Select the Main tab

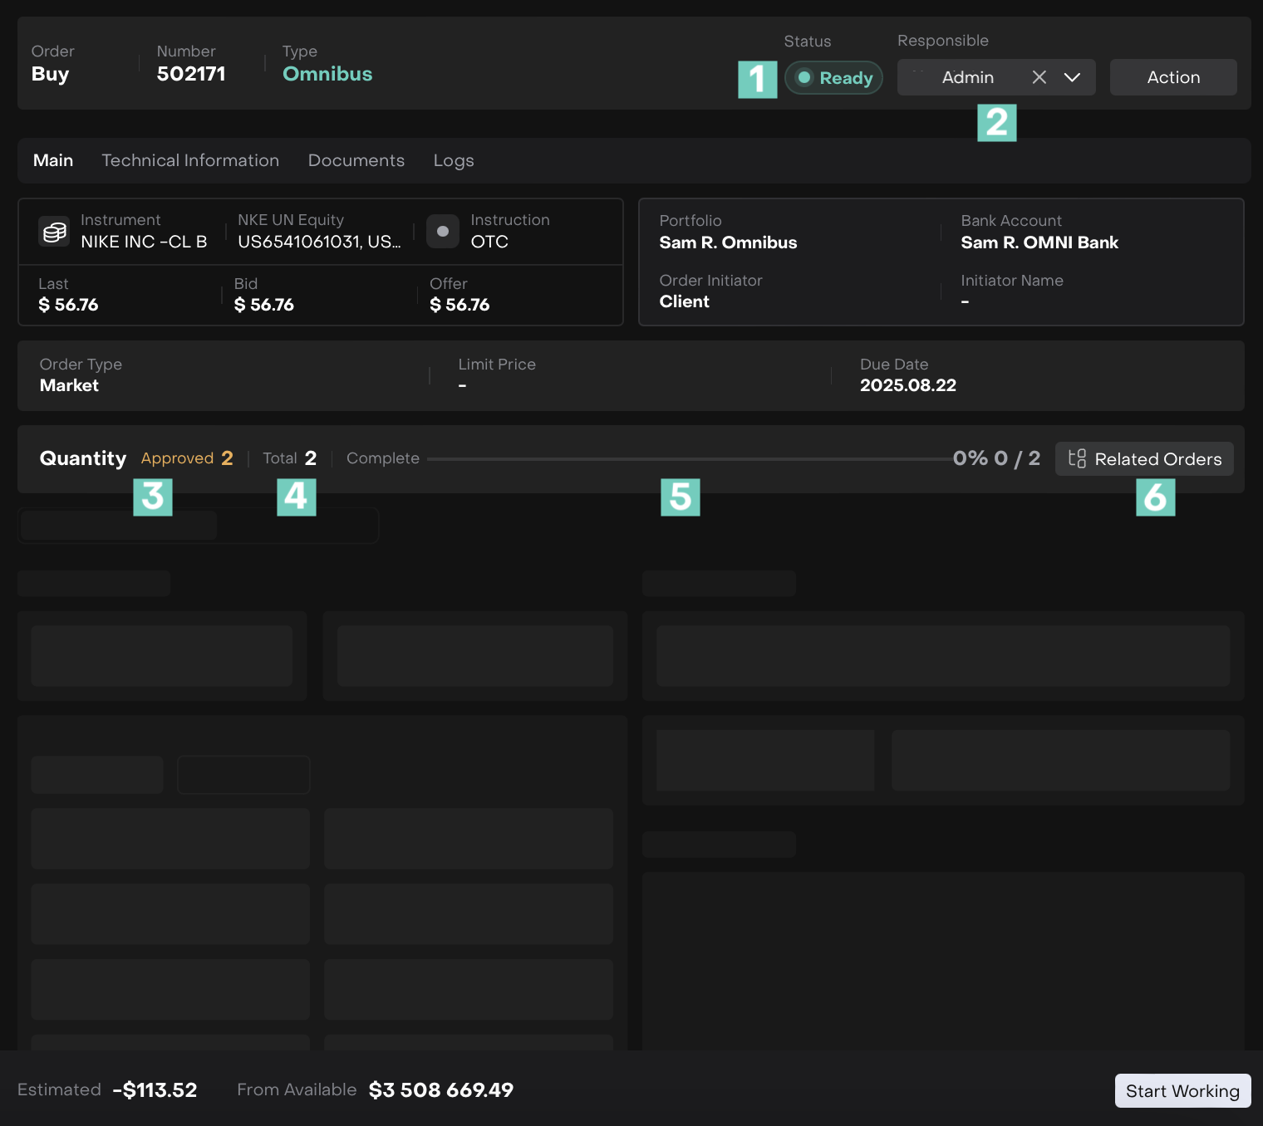(x=53, y=160)
